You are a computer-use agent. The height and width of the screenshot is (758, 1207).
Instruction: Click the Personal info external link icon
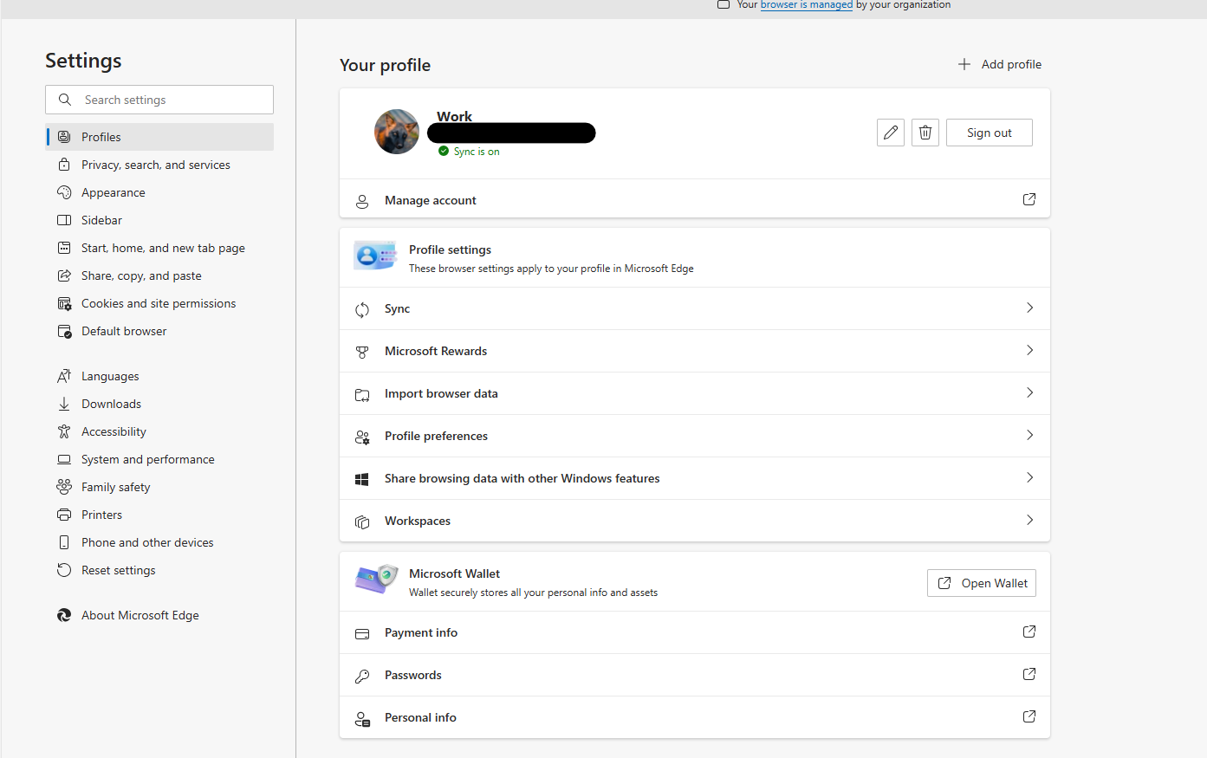1029,716
